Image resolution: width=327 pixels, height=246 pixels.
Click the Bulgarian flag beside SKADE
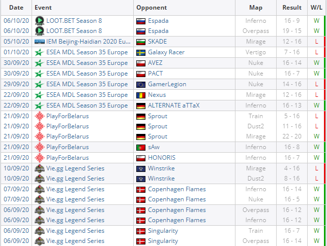point(141,42)
